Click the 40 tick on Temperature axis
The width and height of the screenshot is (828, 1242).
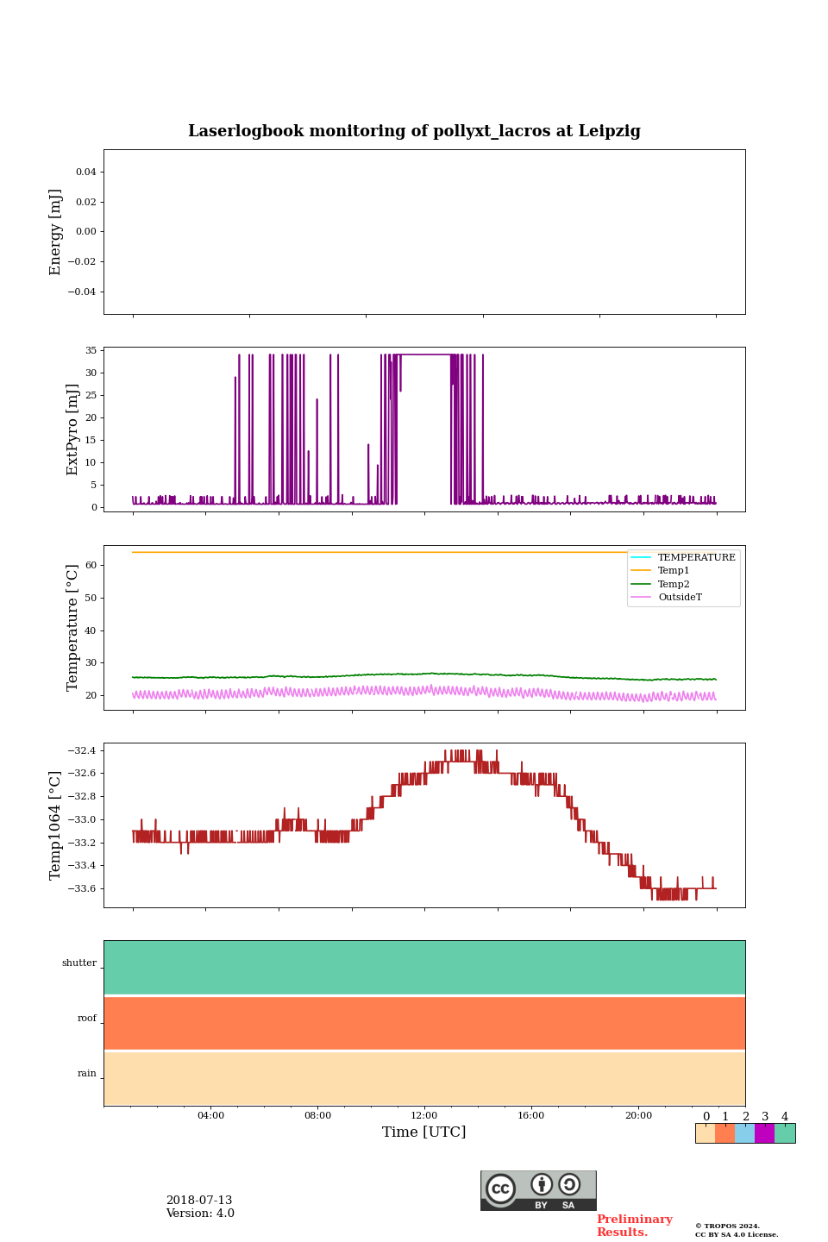pyautogui.click(x=91, y=630)
